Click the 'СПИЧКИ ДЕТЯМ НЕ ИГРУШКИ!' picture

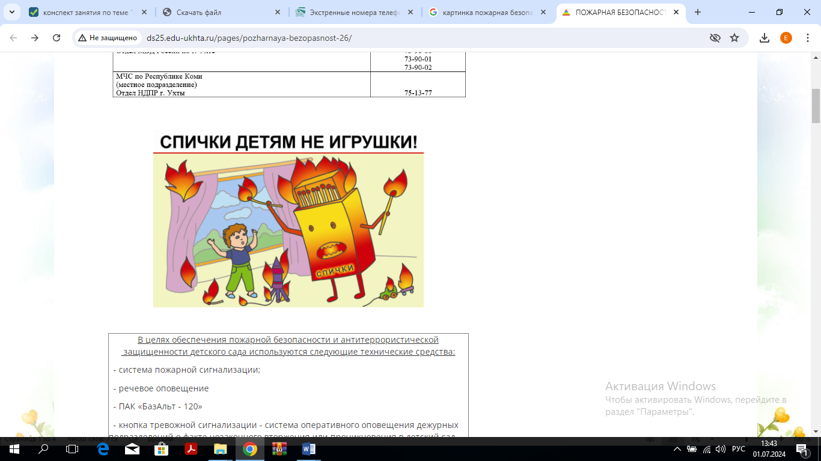[288, 218]
